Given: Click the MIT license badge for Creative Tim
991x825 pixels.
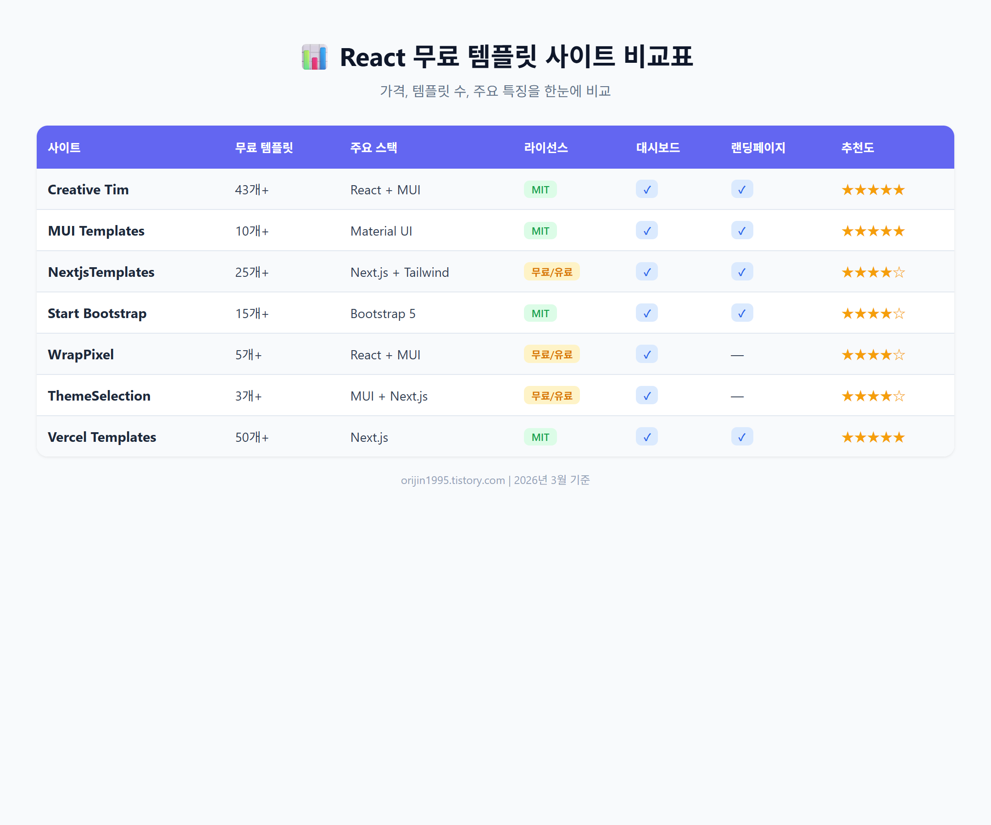Looking at the screenshot, I should coord(540,189).
